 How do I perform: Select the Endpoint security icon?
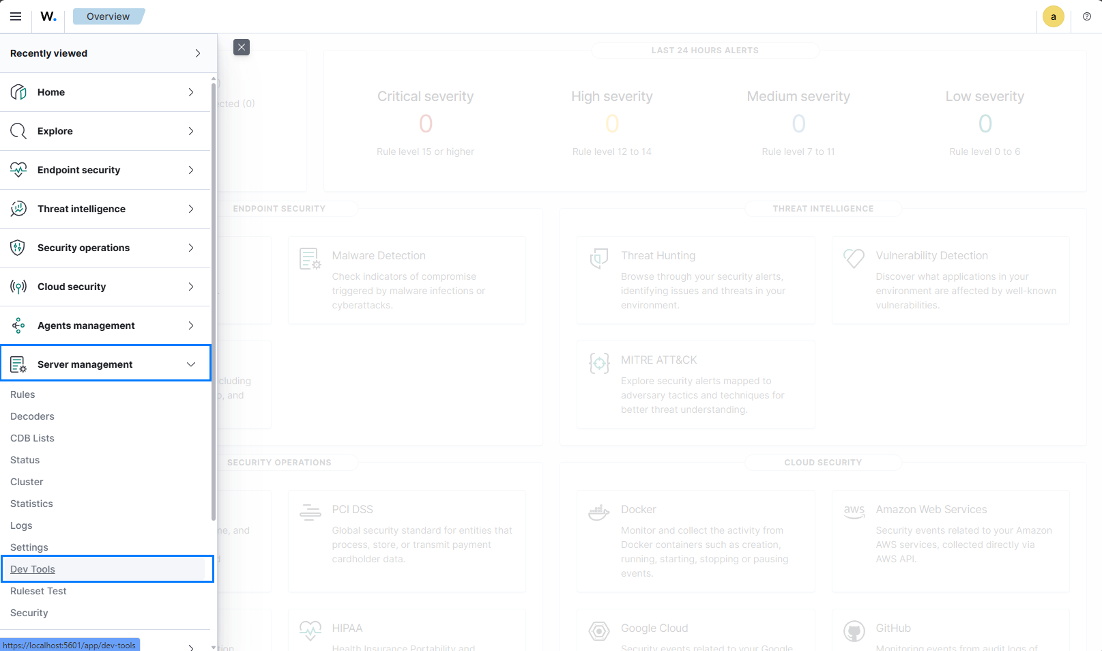pos(18,170)
